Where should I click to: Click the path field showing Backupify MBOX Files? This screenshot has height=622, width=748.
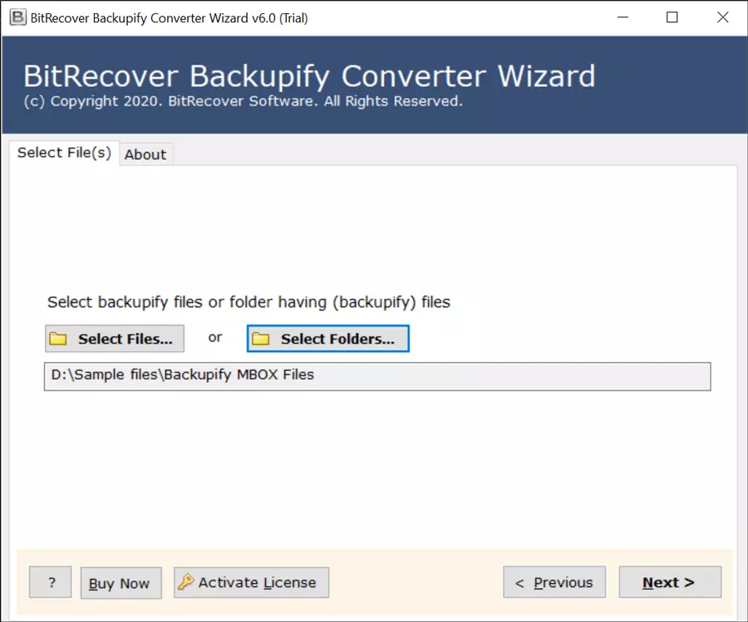coord(377,376)
